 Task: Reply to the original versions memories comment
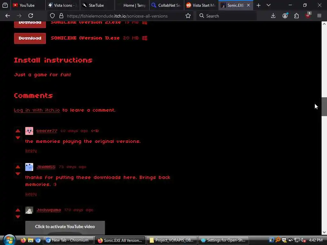(31, 151)
